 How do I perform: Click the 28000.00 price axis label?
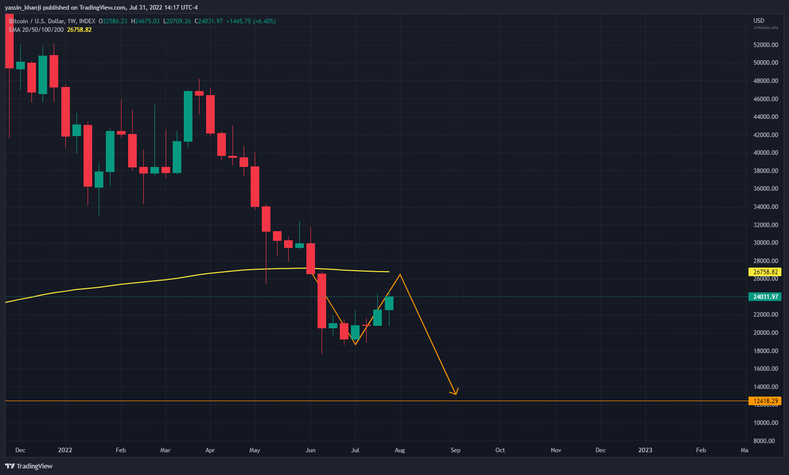coord(766,261)
